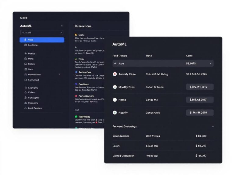
Task: Click the back arrow beside Sare
Action: click(115, 63)
